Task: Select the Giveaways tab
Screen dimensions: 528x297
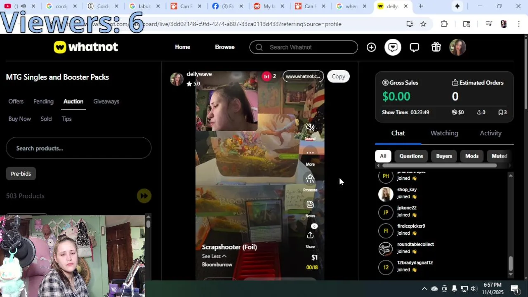Action: [x=106, y=101]
